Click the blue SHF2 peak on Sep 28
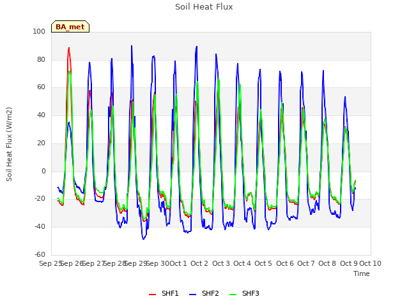This screenshot has width=409, height=306. 132,46
